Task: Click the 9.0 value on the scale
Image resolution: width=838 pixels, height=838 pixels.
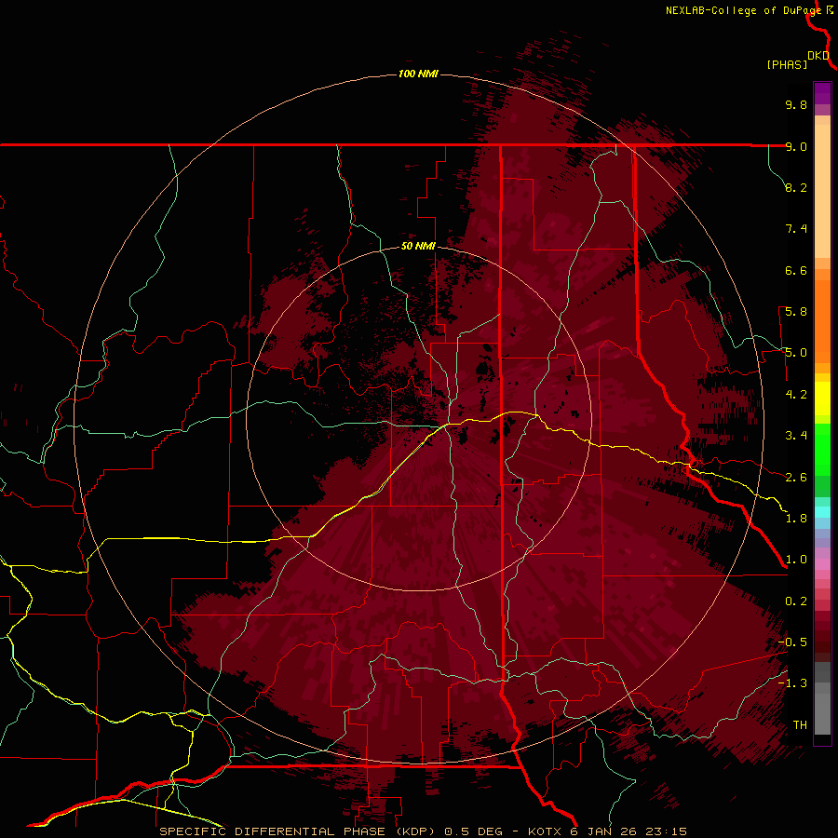Action: pos(796,146)
